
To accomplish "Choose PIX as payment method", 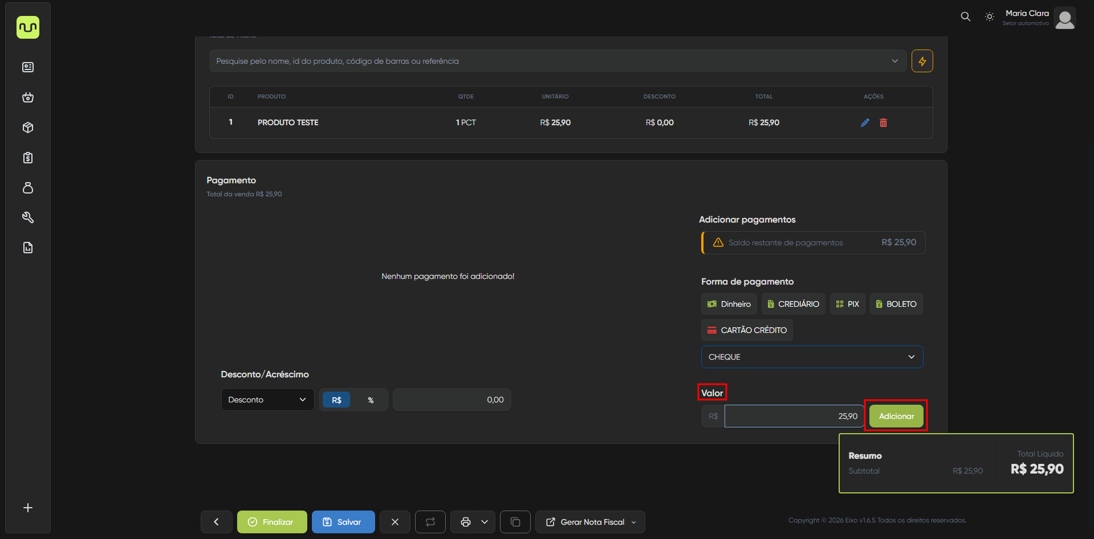I will point(848,304).
